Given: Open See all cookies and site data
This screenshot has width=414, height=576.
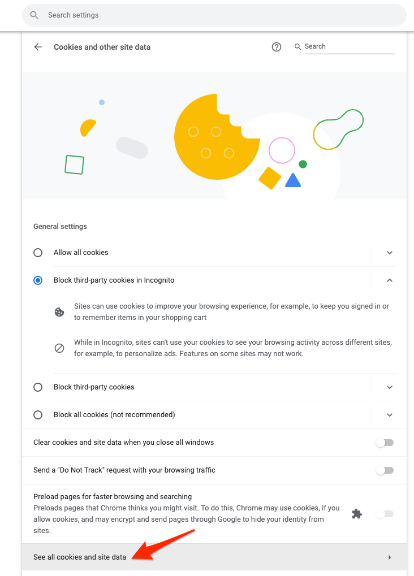Looking at the screenshot, I should pos(214,557).
